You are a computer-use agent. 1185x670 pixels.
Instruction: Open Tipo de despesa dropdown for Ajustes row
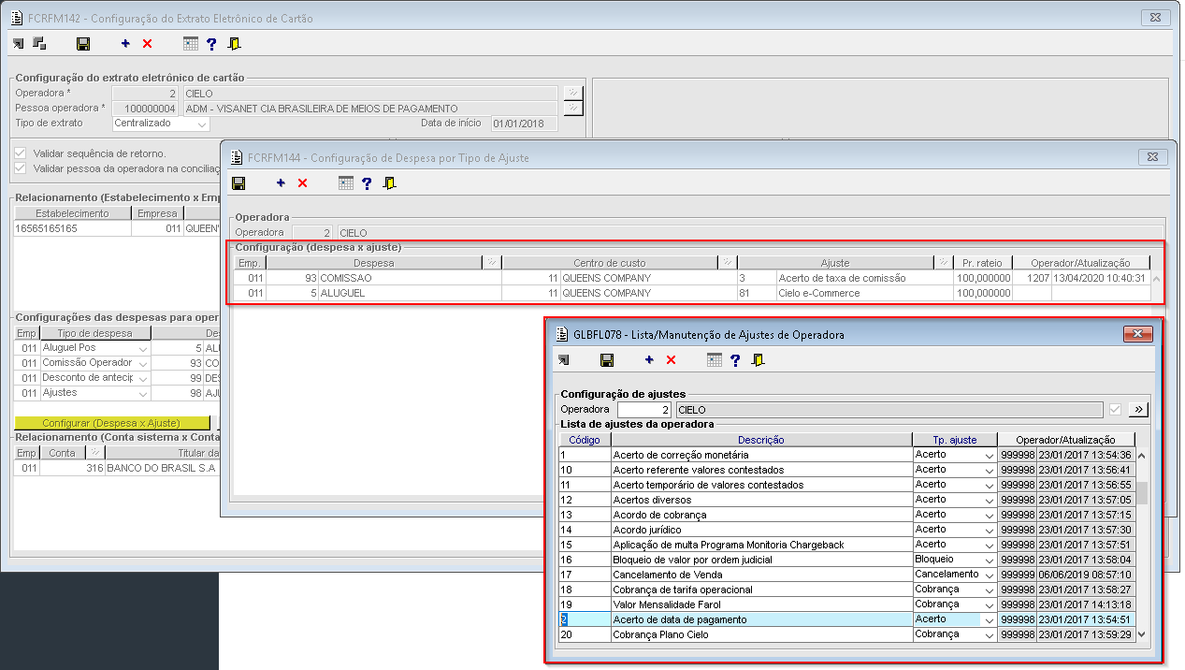pyautogui.click(x=143, y=393)
